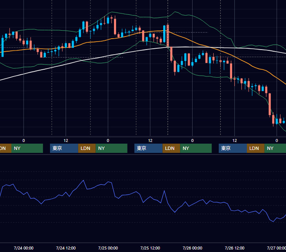Select the LDN session block following 7/26 東京

[x=256, y=148]
